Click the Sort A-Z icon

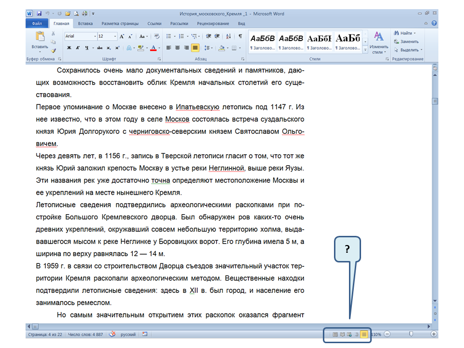[228, 36]
